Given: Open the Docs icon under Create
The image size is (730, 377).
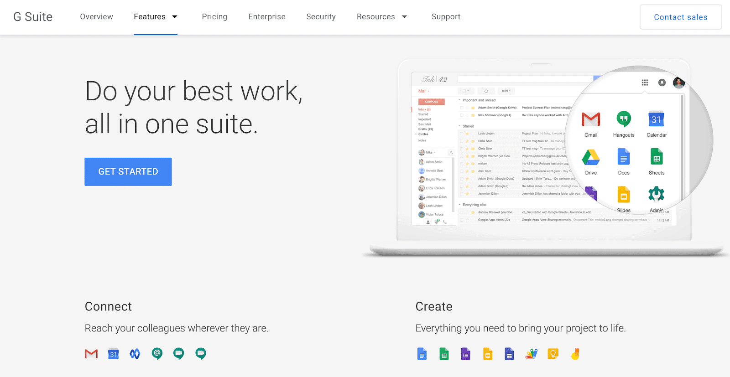Looking at the screenshot, I should tap(422, 354).
